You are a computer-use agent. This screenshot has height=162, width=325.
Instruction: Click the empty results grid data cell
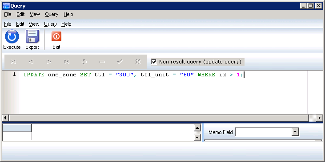(x=17, y=136)
